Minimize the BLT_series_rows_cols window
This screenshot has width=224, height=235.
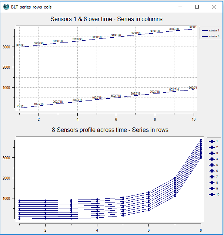(180, 7)
